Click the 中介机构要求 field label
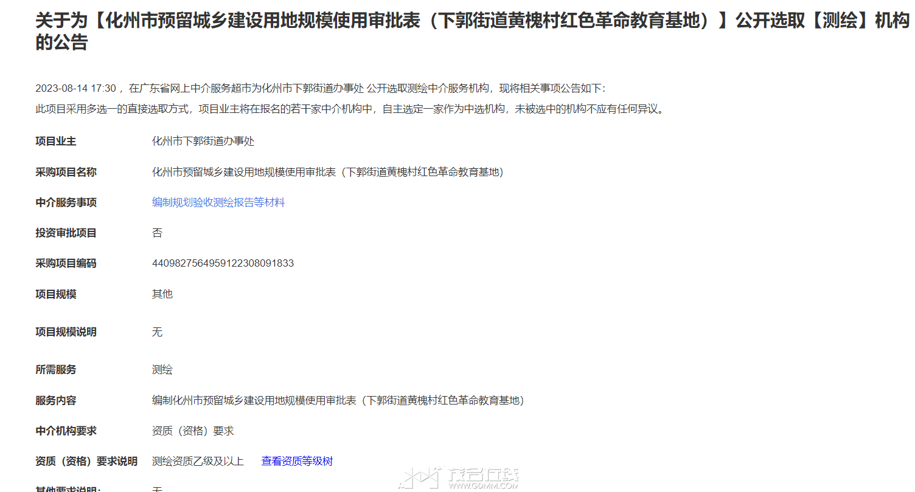Image resolution: width=915 pixels, height=492 pixels. [x=66, y=431]
